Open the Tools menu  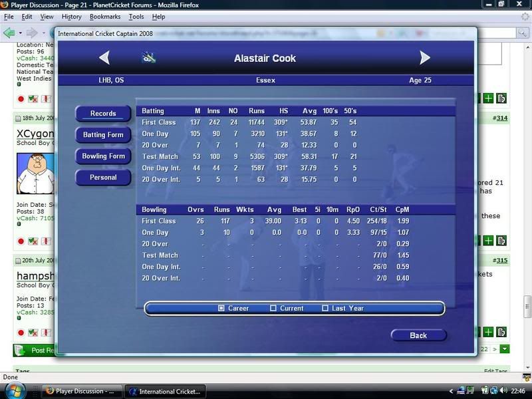136,17
